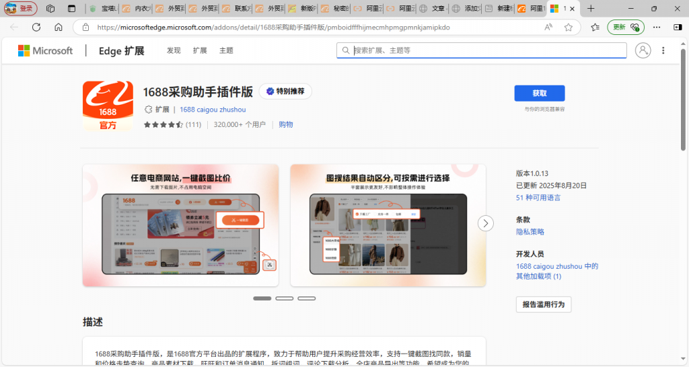Screen dimensions: 689x367
Task: Open the tab actions menu icon
Action: (x=71, y=8)
